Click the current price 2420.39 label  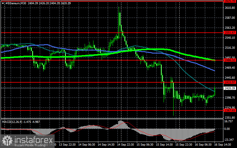(230, 88)
